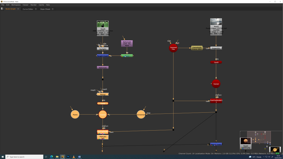This screenshot has width=283, height=159.
Task: Click the Saturn planet thumbnail
Action: pos(275,149)
